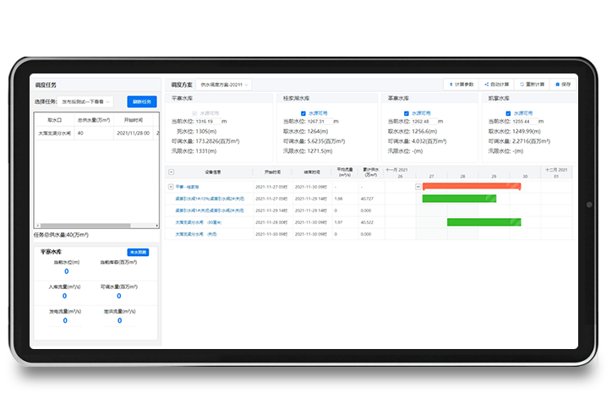Screen dimensions: 612x420
Task: Collapse all rows via table header toggle
Action: click(171, 172)
